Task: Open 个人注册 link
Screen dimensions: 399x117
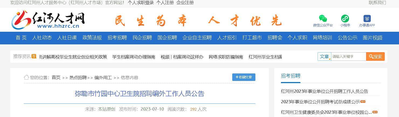Action: coord(165,3)
